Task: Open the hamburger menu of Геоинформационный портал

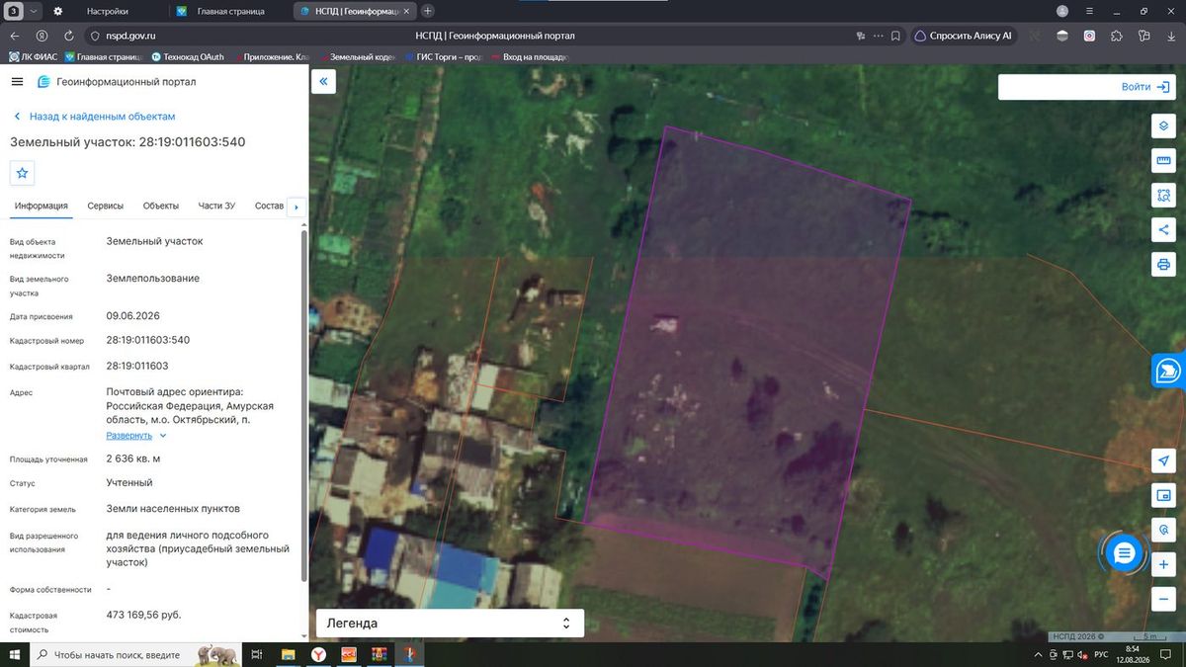Action: [x=17, y=81]
